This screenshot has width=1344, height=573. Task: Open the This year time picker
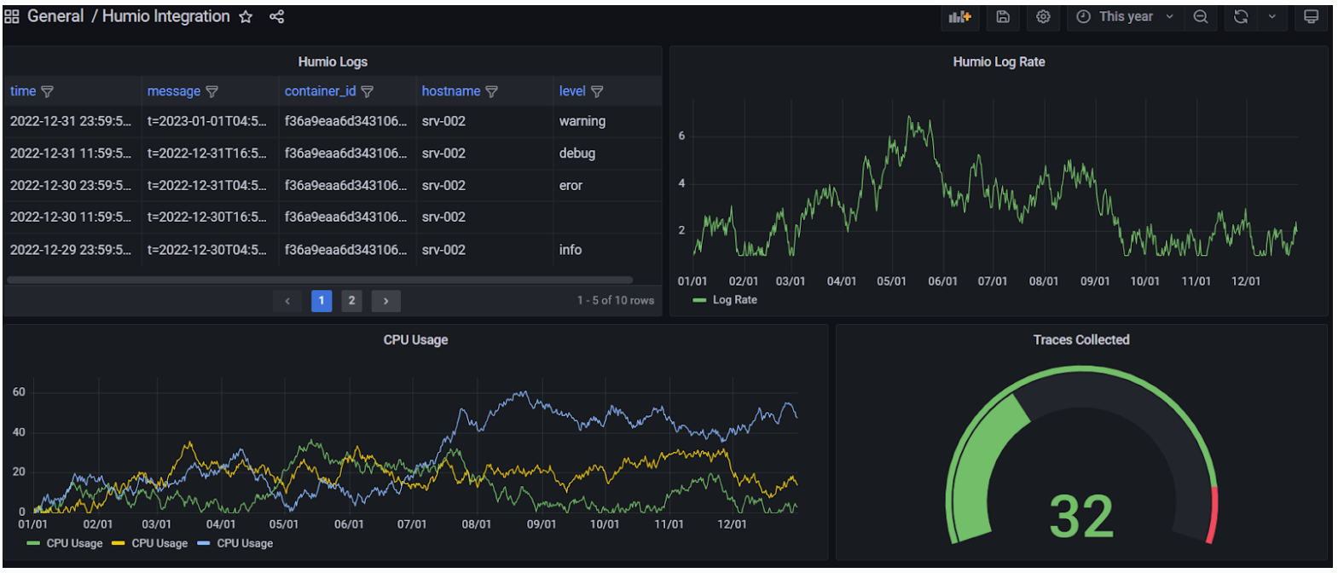click(x=1125, y=17)
